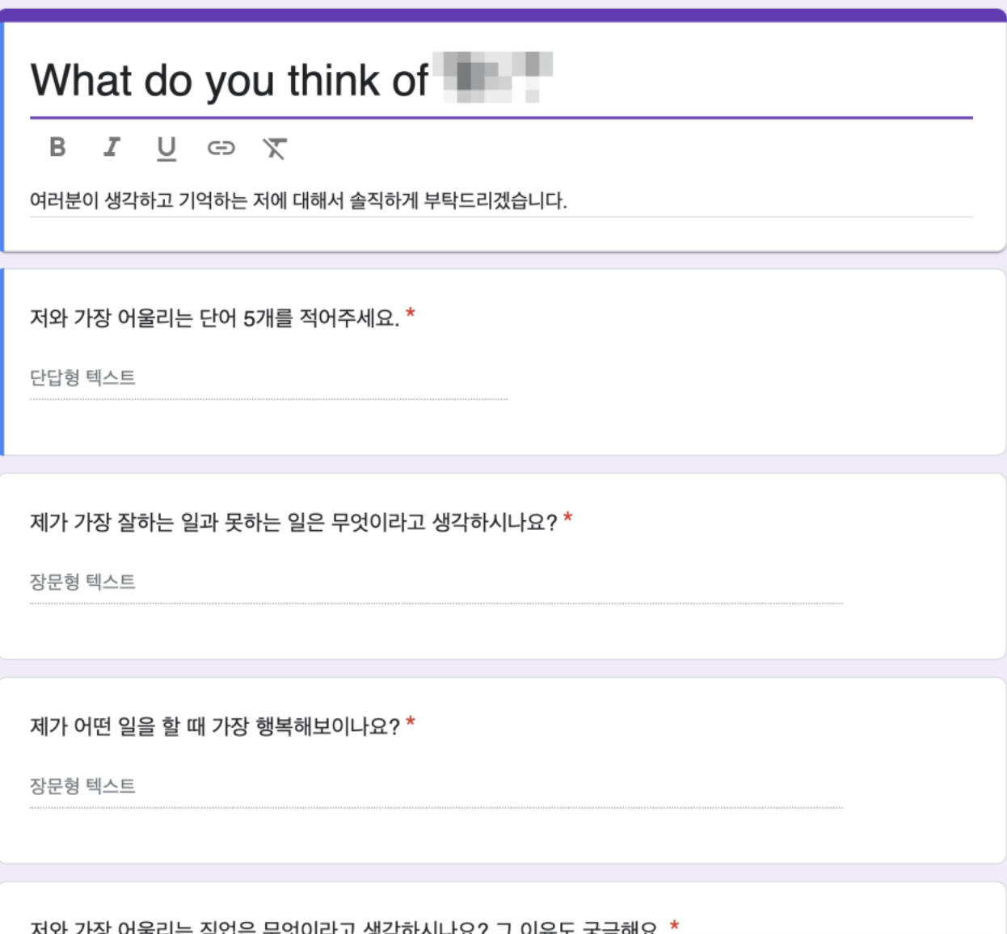Toggle bold formatting in the form header

pos(57,147)
